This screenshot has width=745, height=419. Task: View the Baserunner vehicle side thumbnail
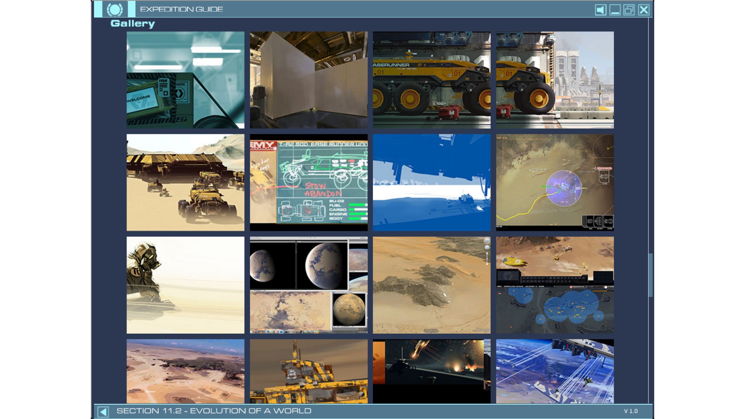click(431, 80)
